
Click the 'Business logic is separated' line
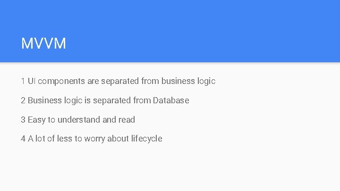(105, 100)
